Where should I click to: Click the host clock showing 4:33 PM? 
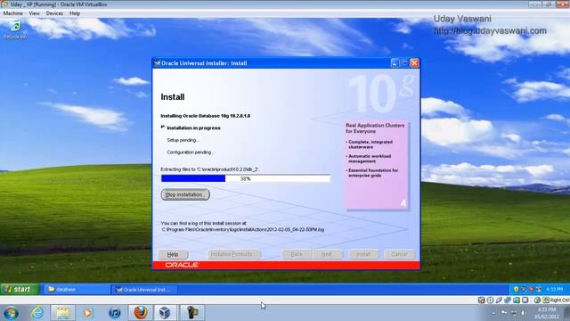(x=546, y=313)
